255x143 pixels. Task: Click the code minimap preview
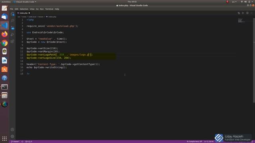point(241,20)
